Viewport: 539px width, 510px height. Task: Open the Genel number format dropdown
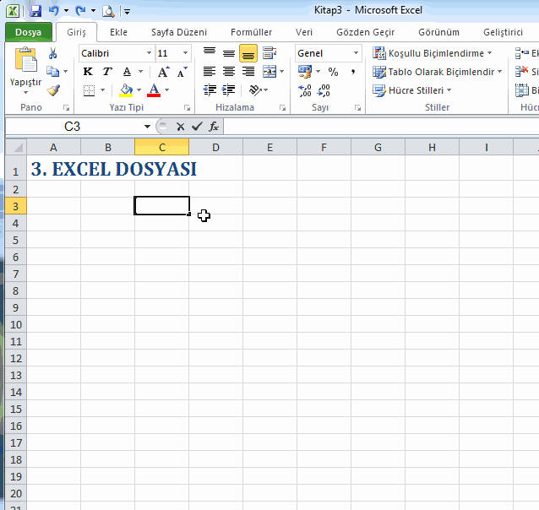(x=357, y=53)
